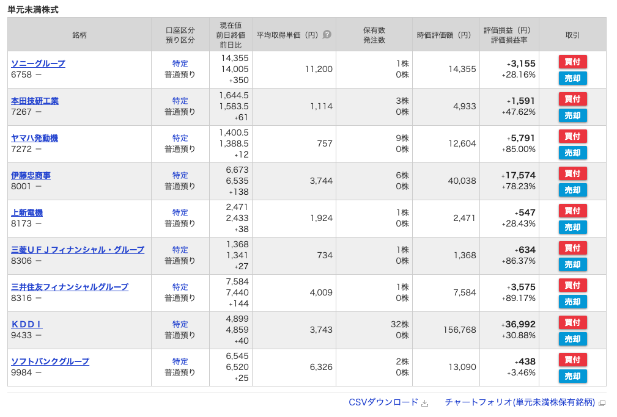
Task: Click stock code 9984 under ソフトバンクグループ
Action: click(21, 372)
